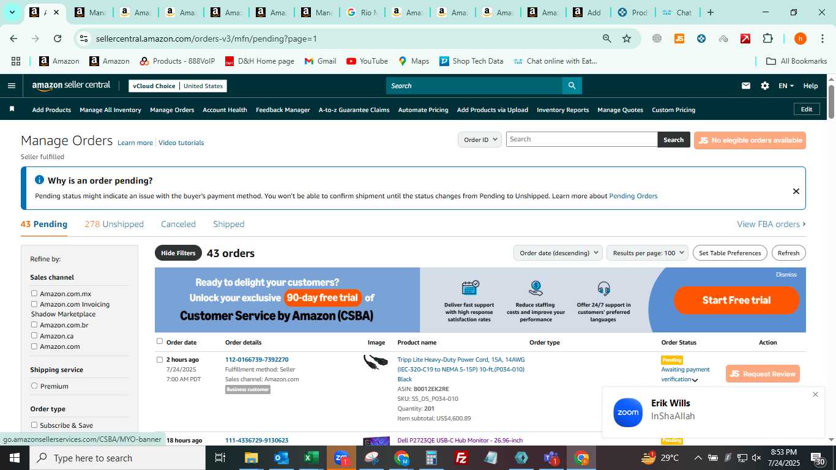Check the Amazon.com.br sales channel filter

34,325
